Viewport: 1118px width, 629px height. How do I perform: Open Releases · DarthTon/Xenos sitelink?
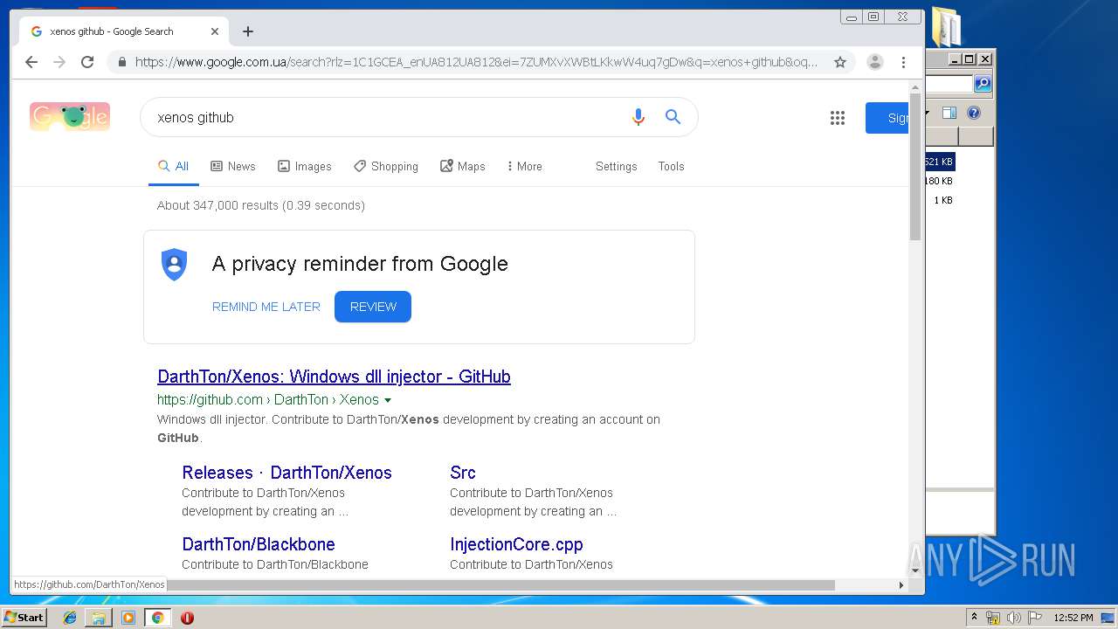point(286,473)
